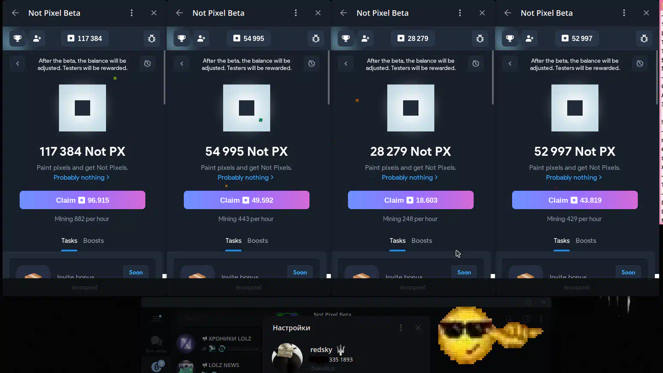Click pixel canvas thumbnail in the 54 995 panel

(247, 108)
